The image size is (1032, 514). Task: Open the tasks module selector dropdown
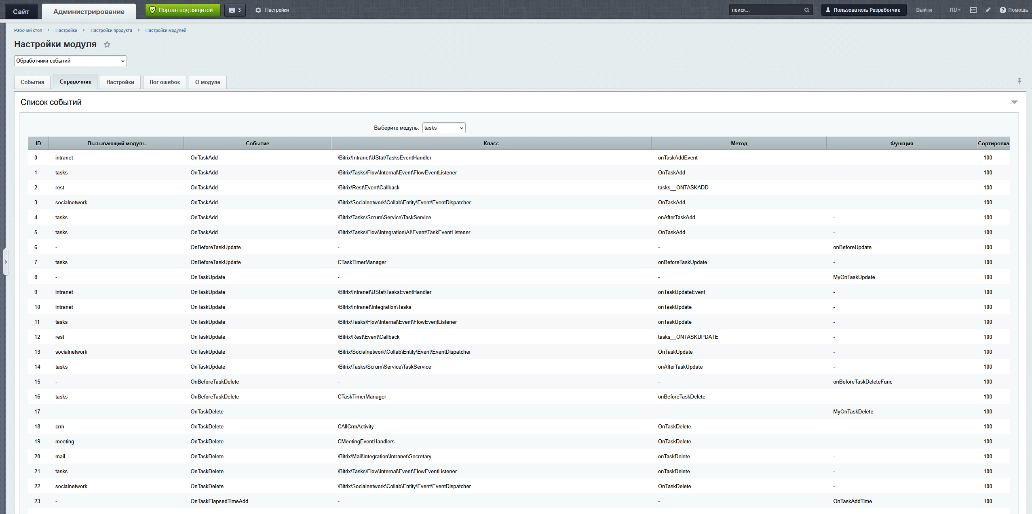(444, 128)
